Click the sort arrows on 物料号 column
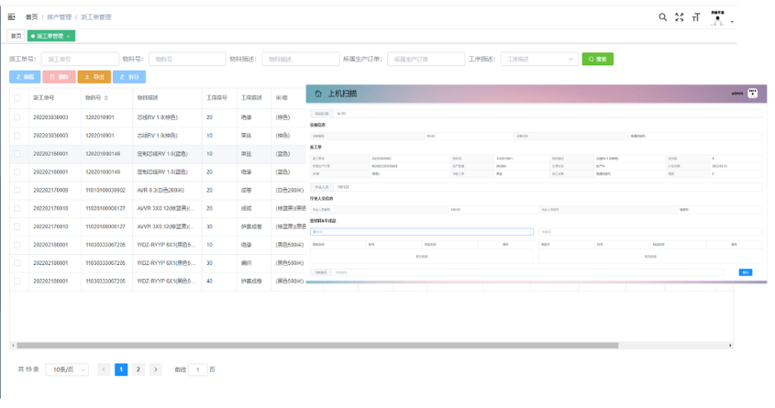775x408 pixels. [x=105, y=98]
